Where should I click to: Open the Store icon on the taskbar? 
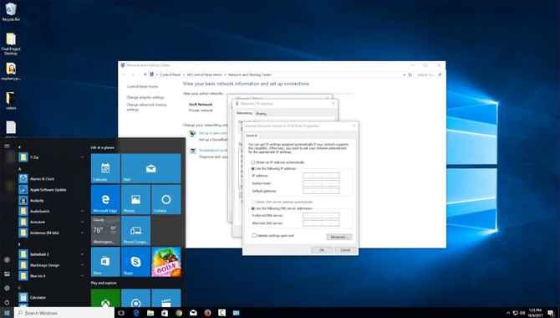click(165, 313)
